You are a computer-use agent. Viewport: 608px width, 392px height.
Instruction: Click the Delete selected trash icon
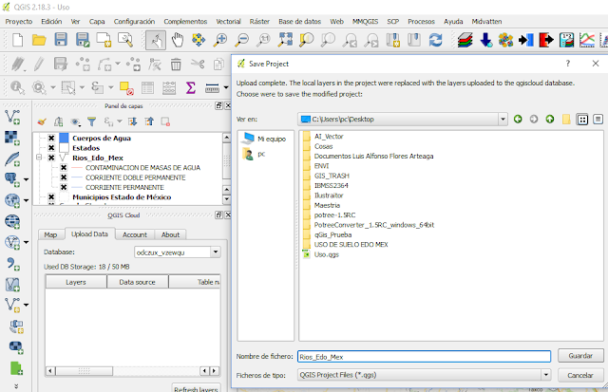pos(176,65)
